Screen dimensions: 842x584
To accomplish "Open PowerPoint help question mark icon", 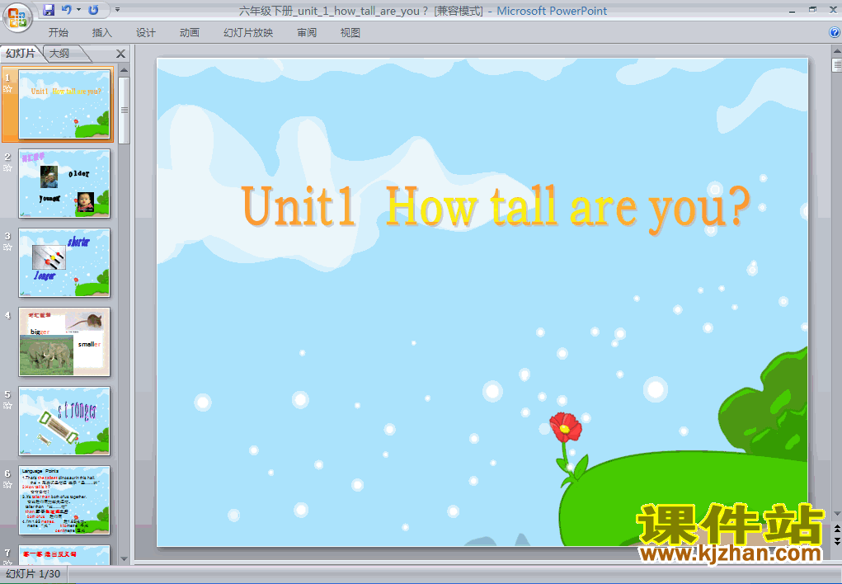I will tap(835, 32).
